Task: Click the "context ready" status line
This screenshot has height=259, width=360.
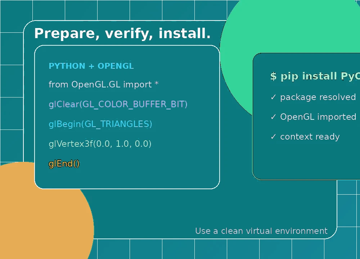Action: 305,137
